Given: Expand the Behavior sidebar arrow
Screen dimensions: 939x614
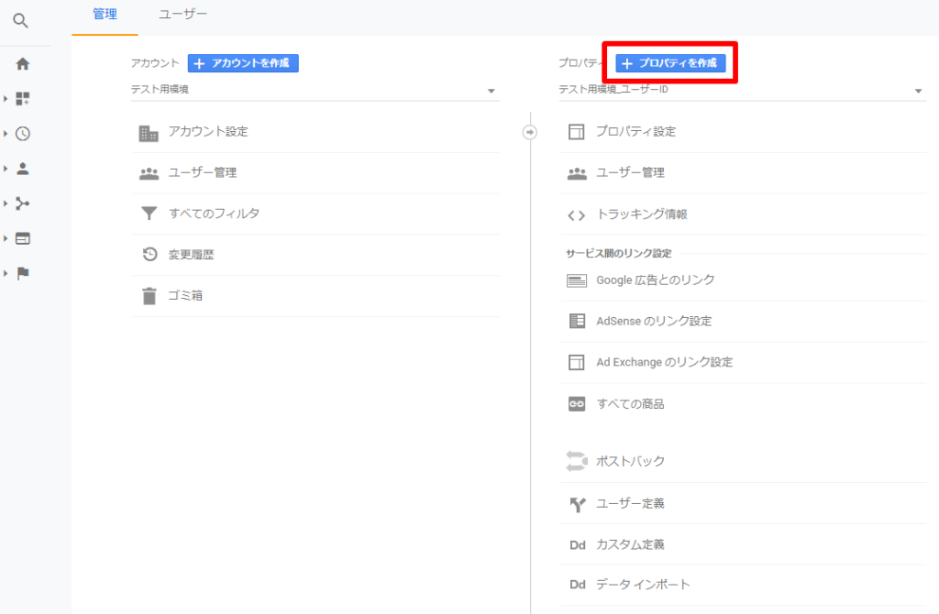Looking at the screenshot, I should point(6,238).
